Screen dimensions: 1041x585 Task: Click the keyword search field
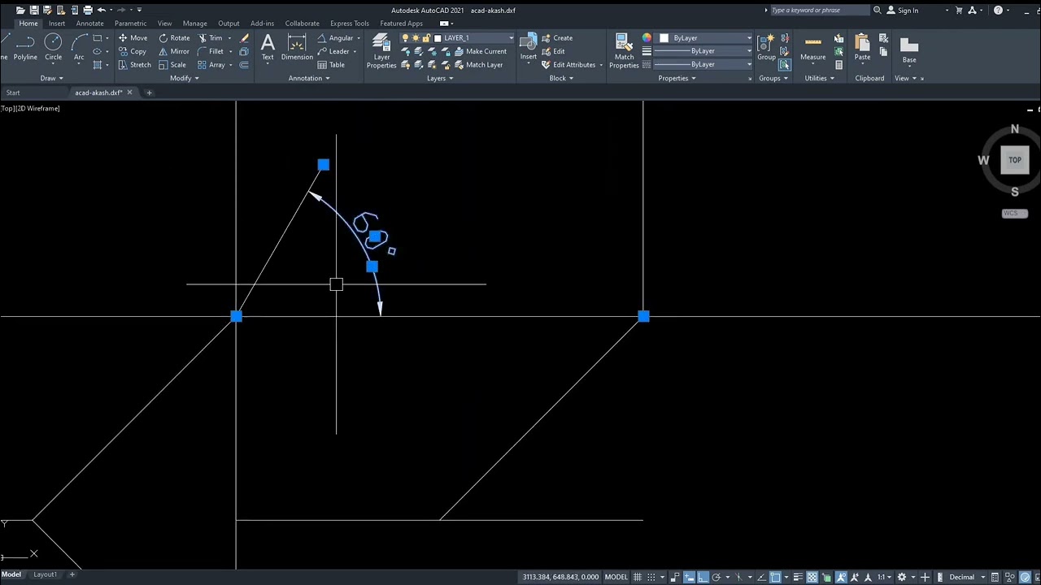click(819, 11)
